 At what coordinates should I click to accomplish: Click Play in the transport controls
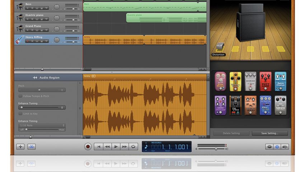coord(116,147)
